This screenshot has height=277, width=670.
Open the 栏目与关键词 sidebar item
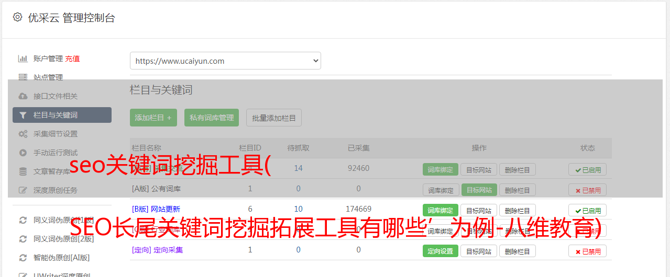coord(62,115)
